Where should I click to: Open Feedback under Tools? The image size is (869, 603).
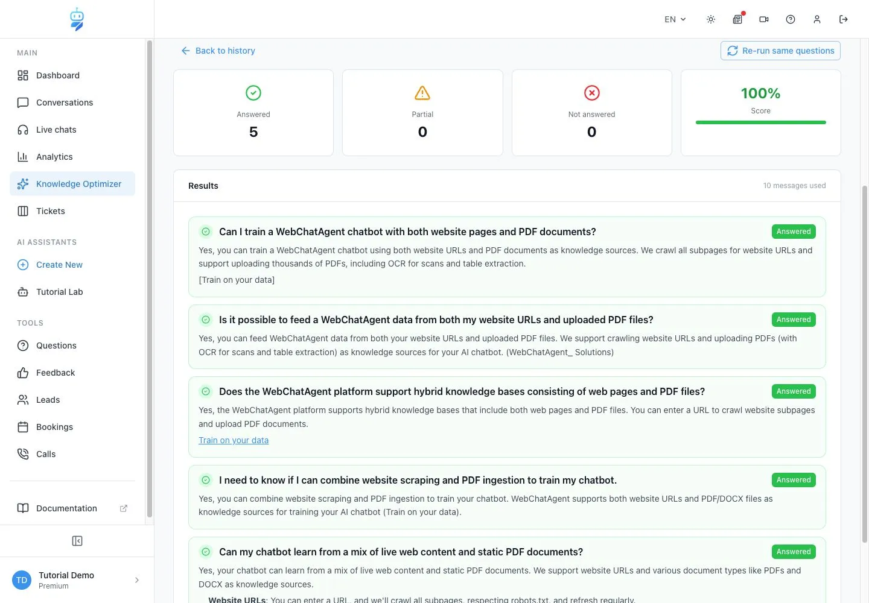[x=72, y=373]
